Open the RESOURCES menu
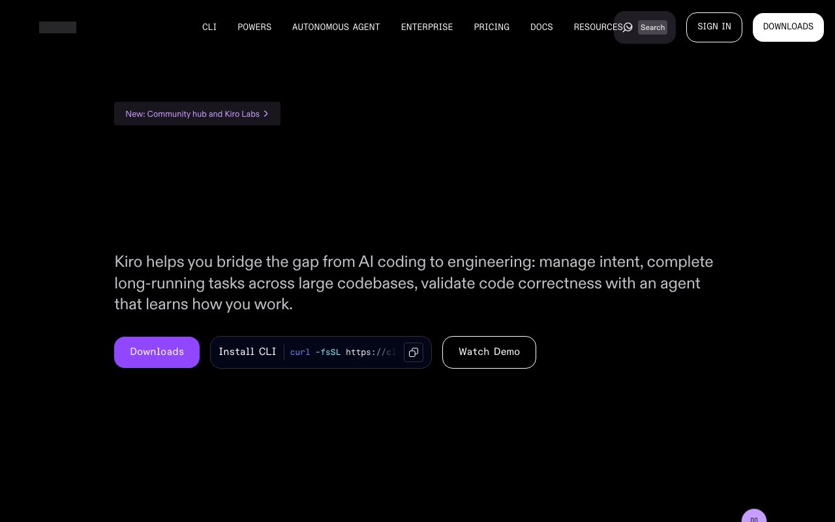 point(598,27)
